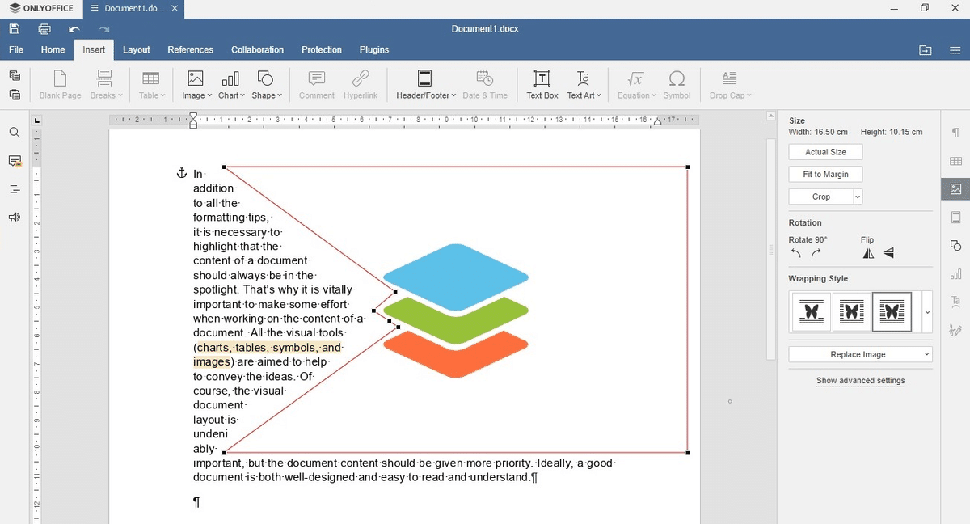The image size is (970, 524).
Task: Rotate image 90° clockwise
Action: [816, 253]
